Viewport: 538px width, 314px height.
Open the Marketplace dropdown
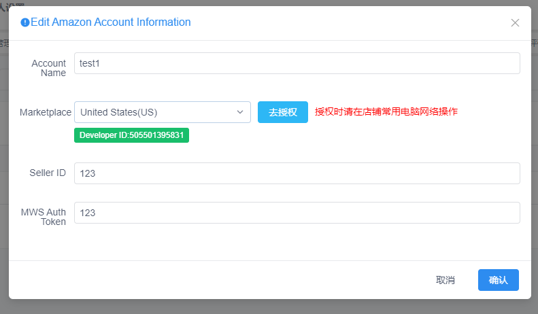tap(163, 112)
